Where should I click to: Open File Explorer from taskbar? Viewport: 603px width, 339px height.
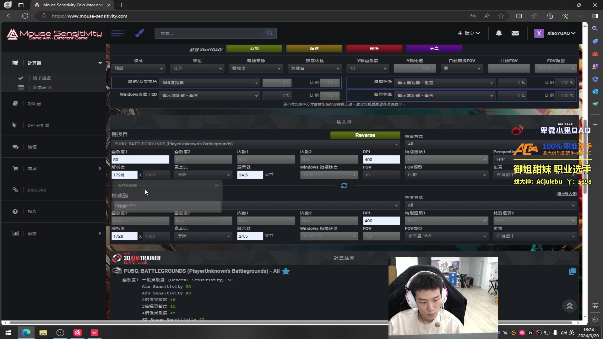point(43,333)
